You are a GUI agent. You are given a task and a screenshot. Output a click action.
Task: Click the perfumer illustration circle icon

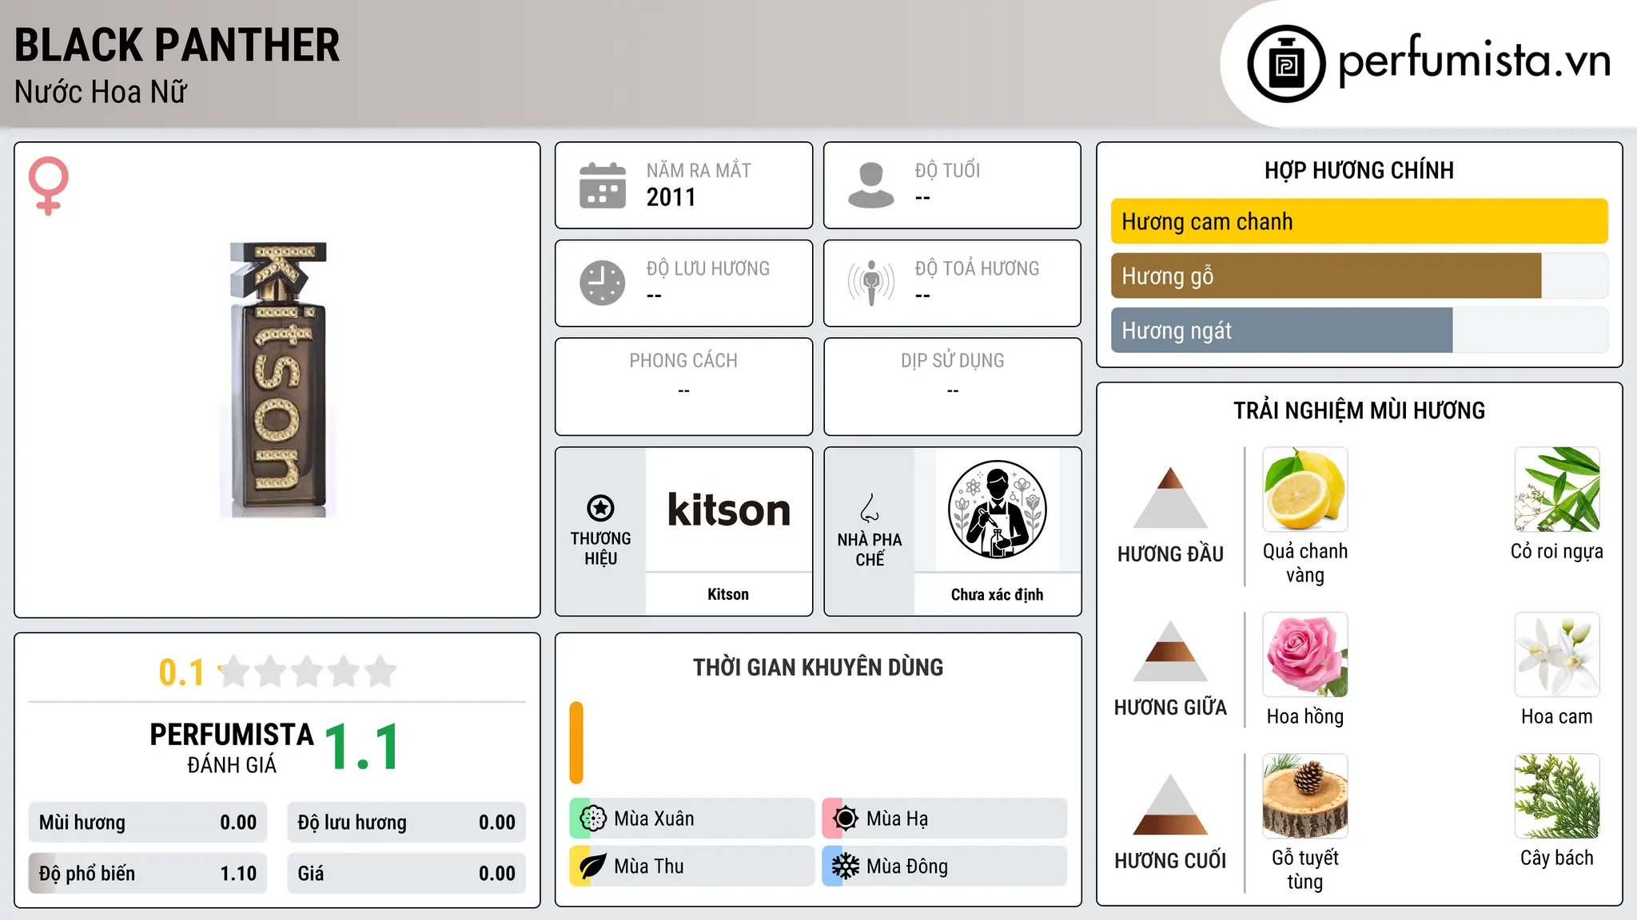pyautogui.click(x=997, y=510)
